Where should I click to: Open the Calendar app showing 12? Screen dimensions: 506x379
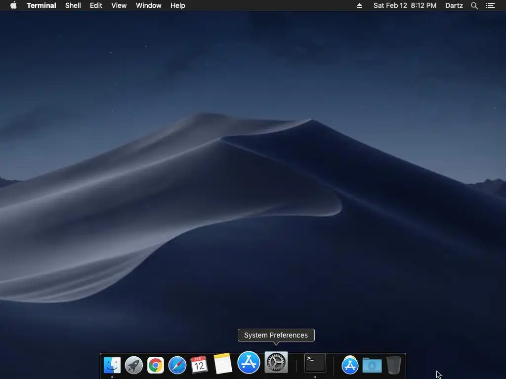(199, 365)
